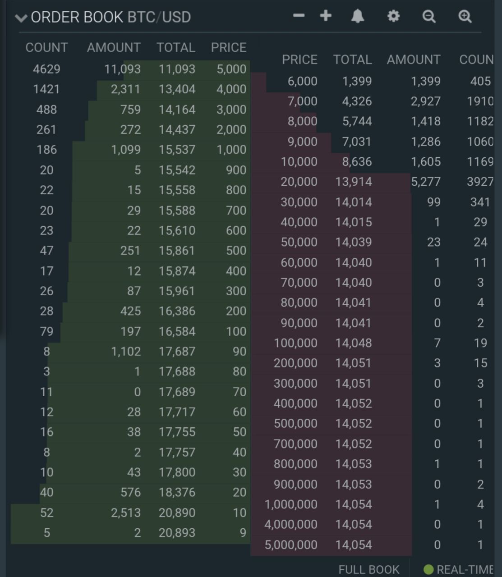Select the ask row at price 6,000
502x577 pixels.
[x=376, y=82]
